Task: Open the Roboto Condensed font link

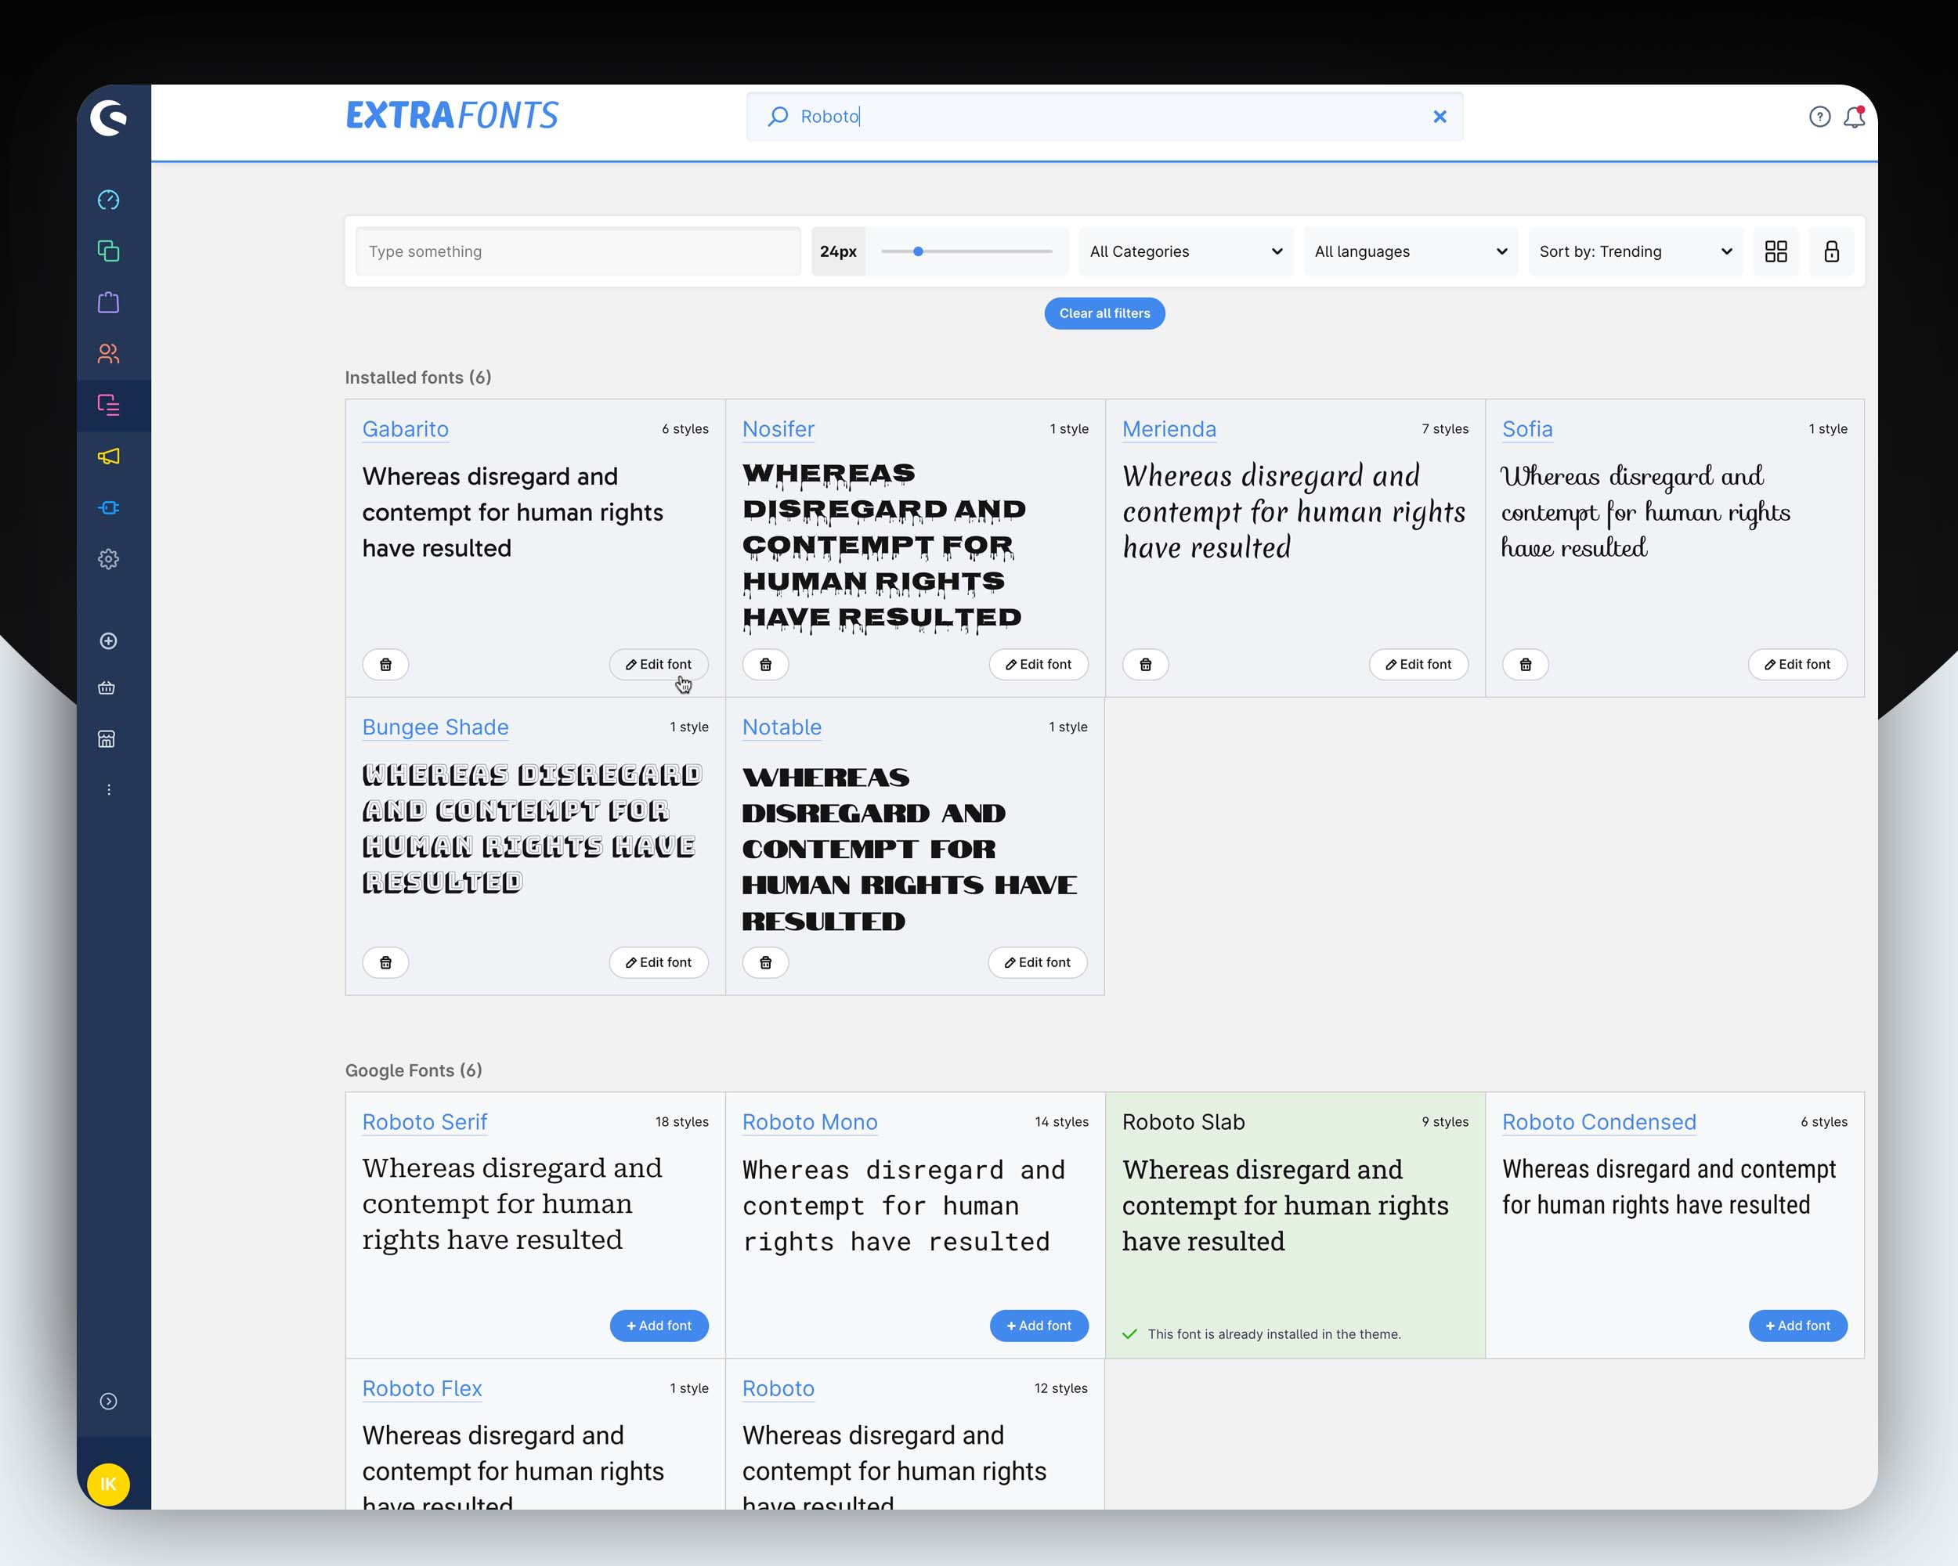Action: coord(1599,1122)
